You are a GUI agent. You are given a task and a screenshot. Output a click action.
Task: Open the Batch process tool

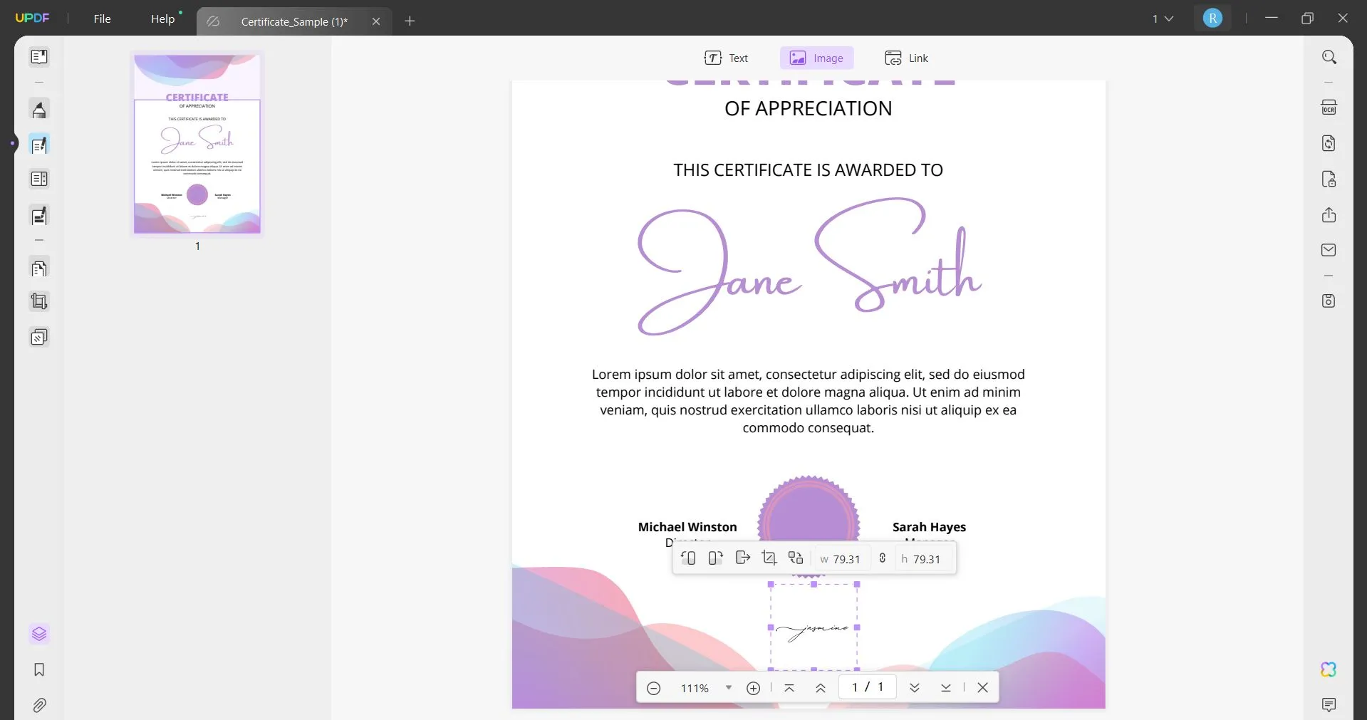click(x=39, y=337)
